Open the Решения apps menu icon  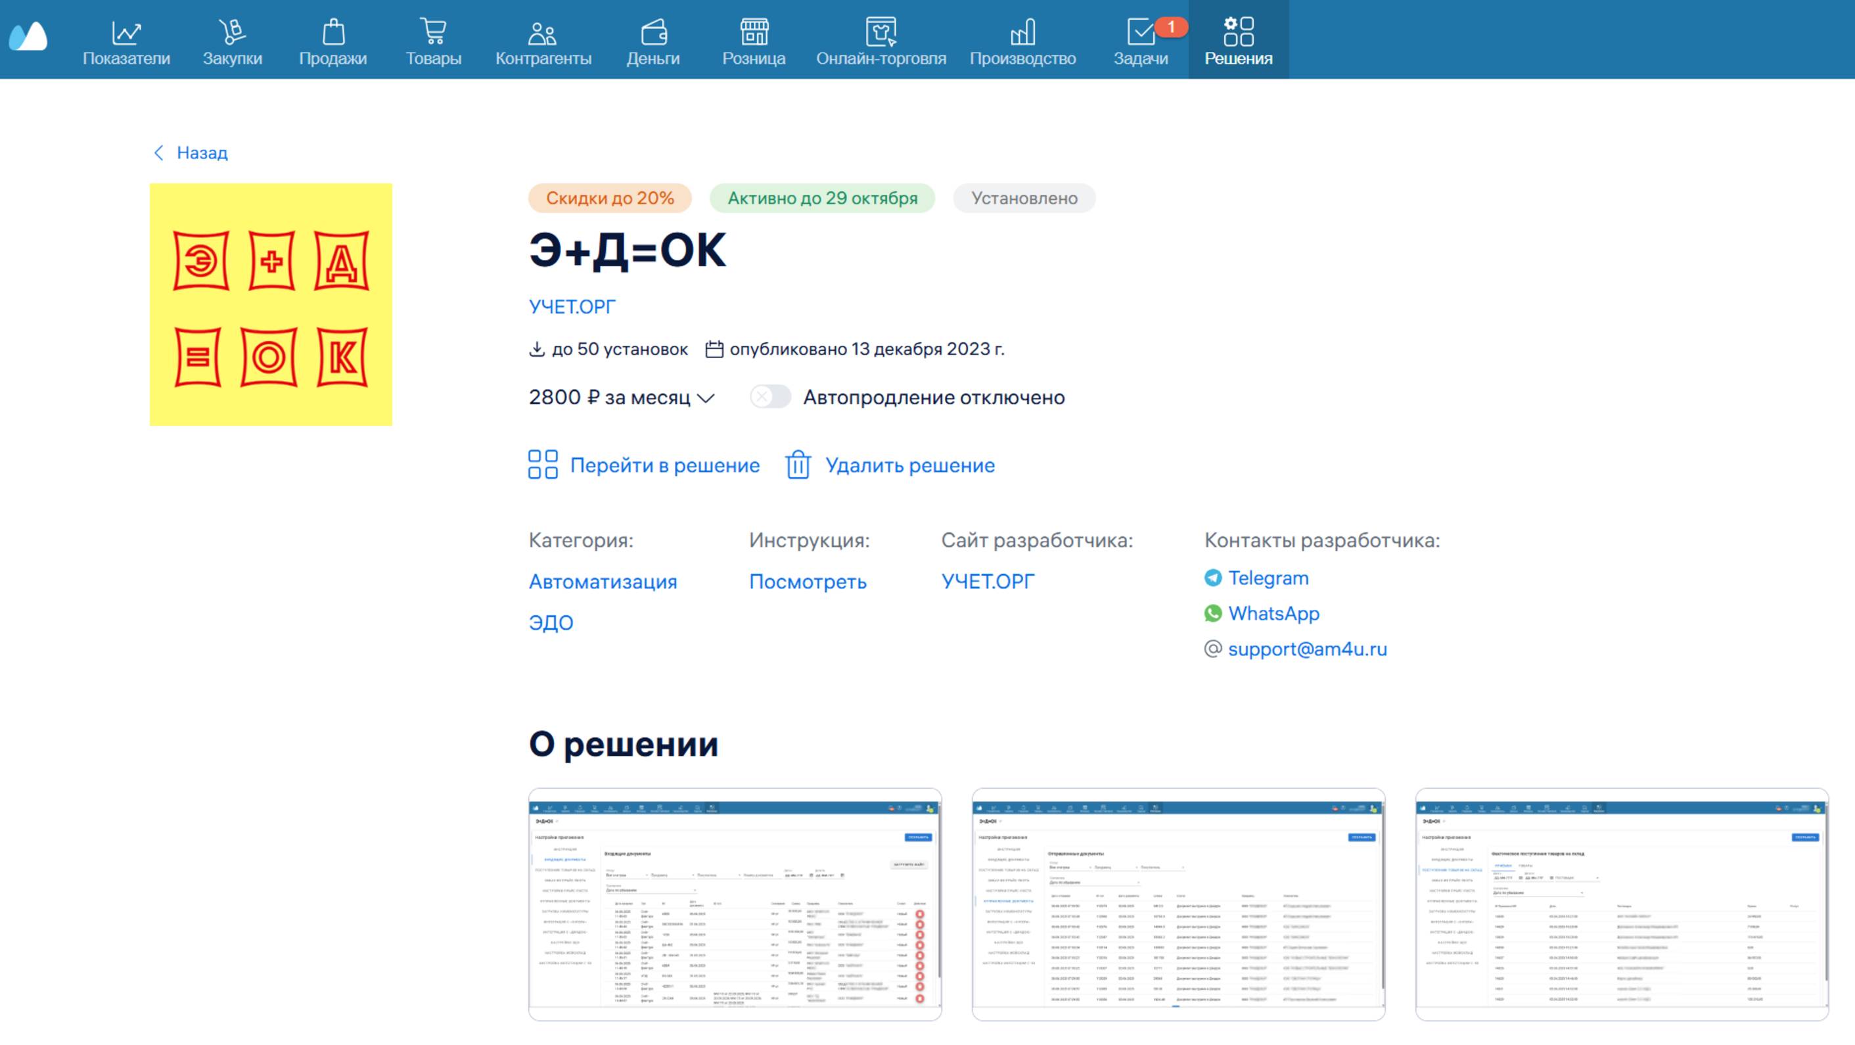(x=1237, y=31)
